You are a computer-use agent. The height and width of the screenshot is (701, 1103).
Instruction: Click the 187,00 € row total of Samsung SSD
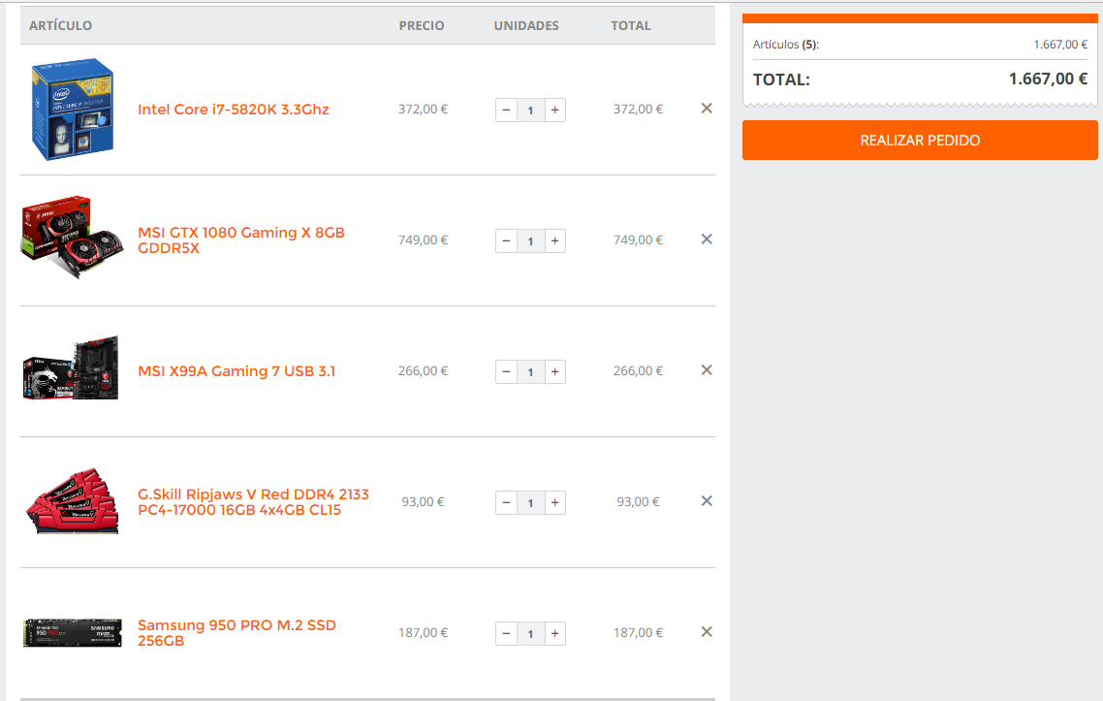tap(638, 633)
